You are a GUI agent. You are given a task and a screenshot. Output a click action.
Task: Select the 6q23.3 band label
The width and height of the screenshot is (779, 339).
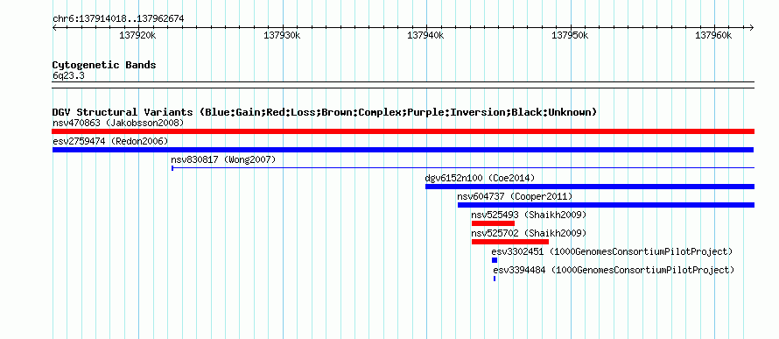[x=68, y=76]
